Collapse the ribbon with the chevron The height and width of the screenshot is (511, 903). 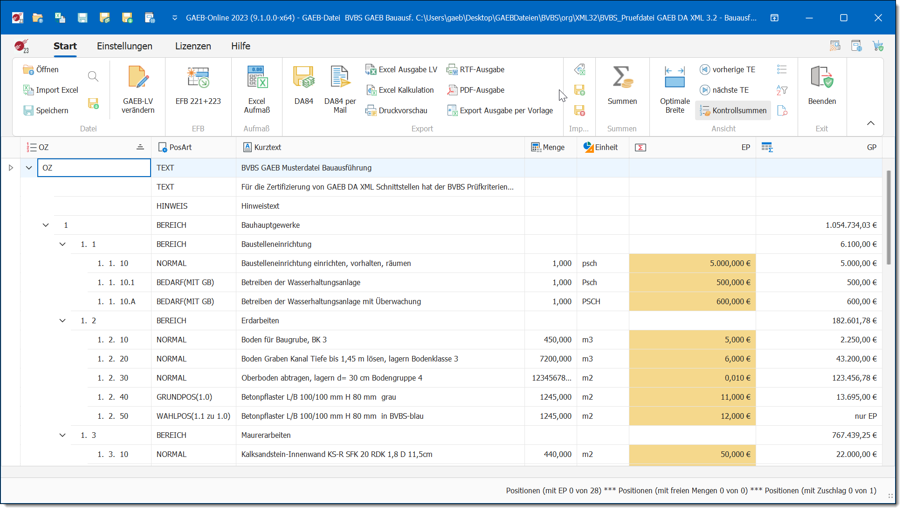(870, 123)
